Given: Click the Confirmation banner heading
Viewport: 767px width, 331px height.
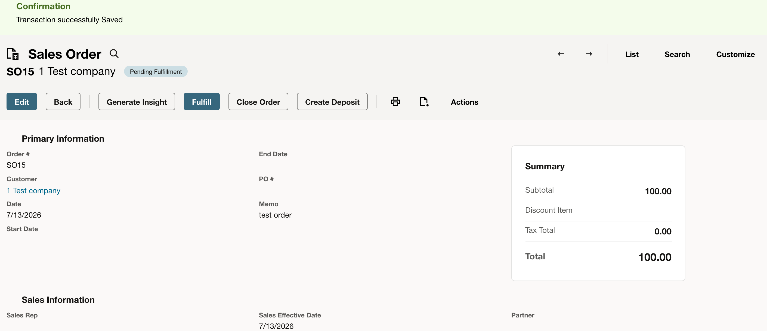Looking at the screenshot, I should pos(43,6).
